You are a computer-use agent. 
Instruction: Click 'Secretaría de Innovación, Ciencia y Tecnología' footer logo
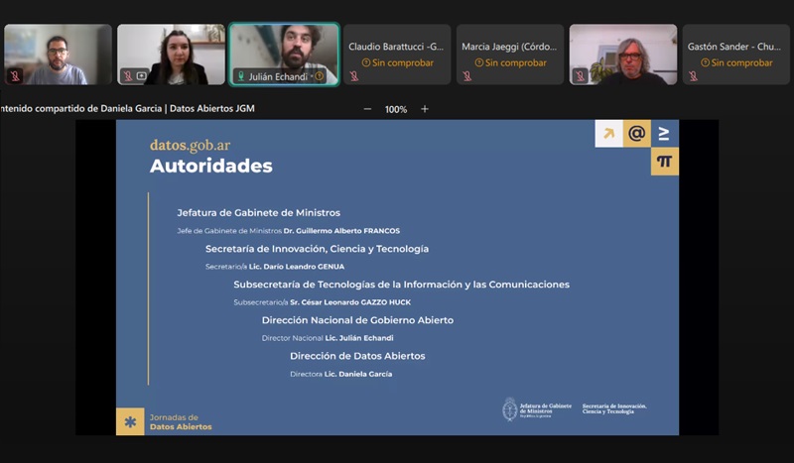pos(614,408)
